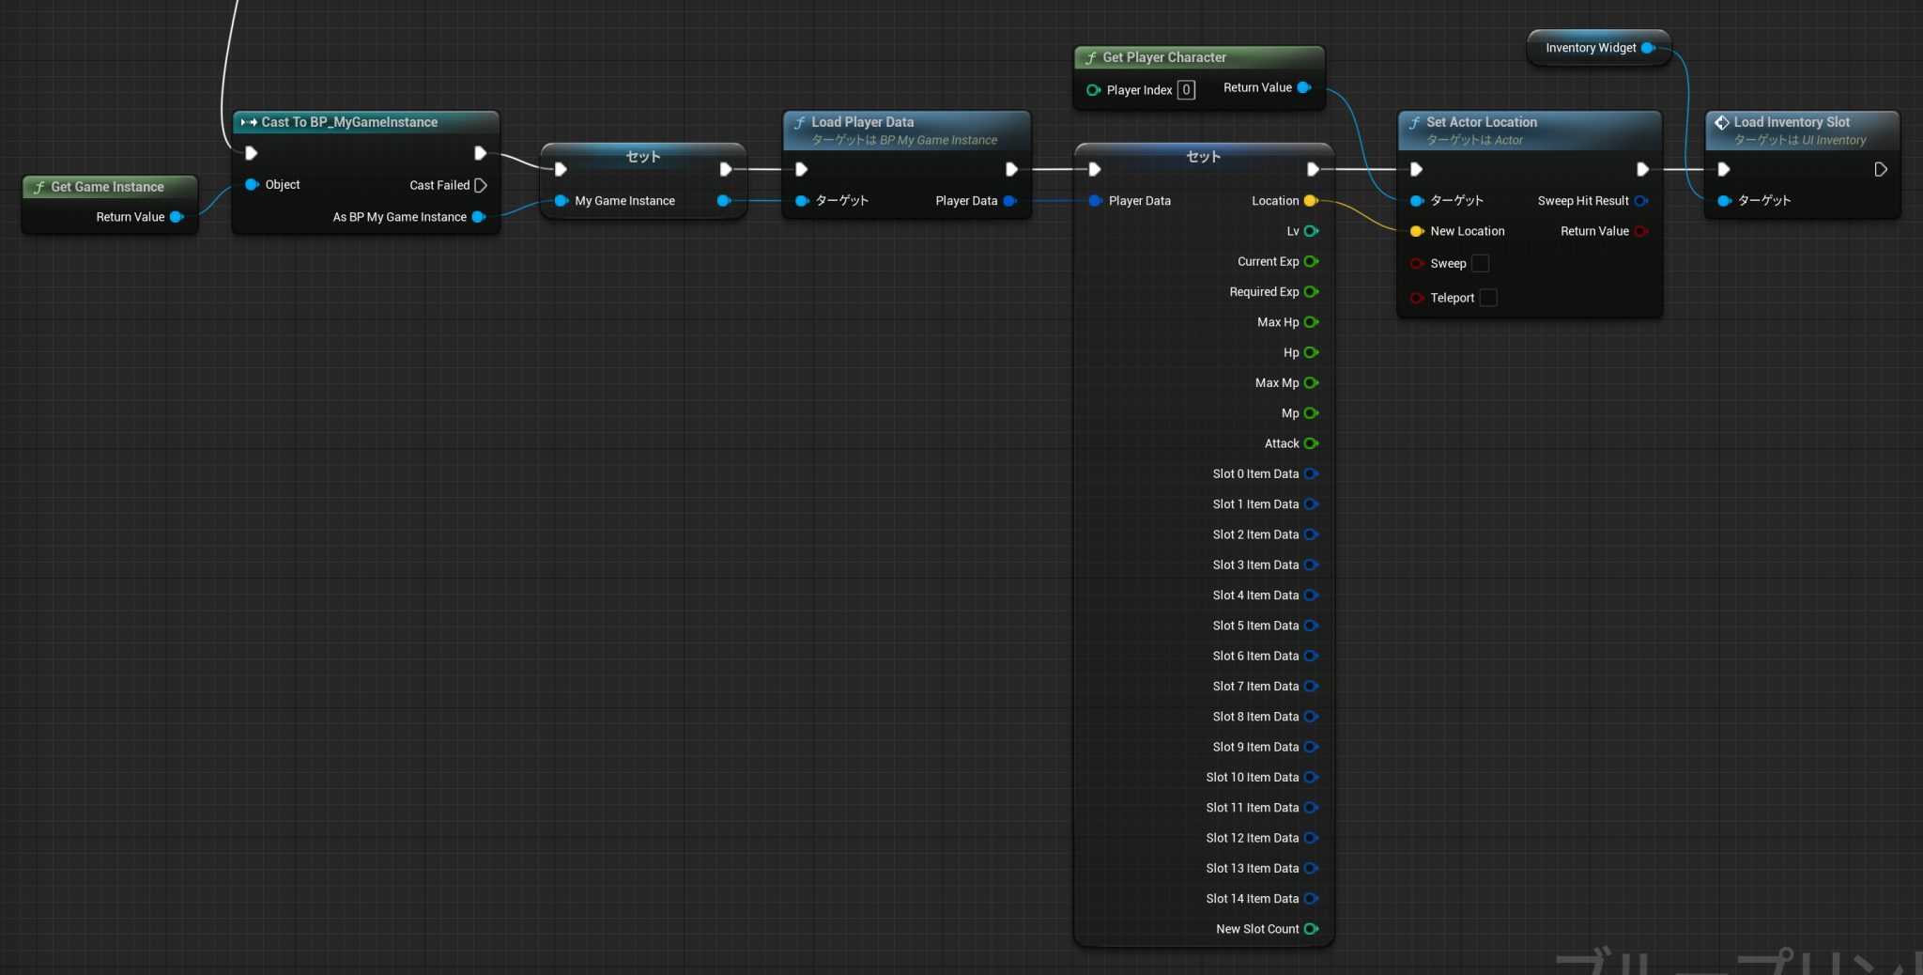Click the New Slot Count pin
The image size is (1923, 975).
(x=1311, y=929)
